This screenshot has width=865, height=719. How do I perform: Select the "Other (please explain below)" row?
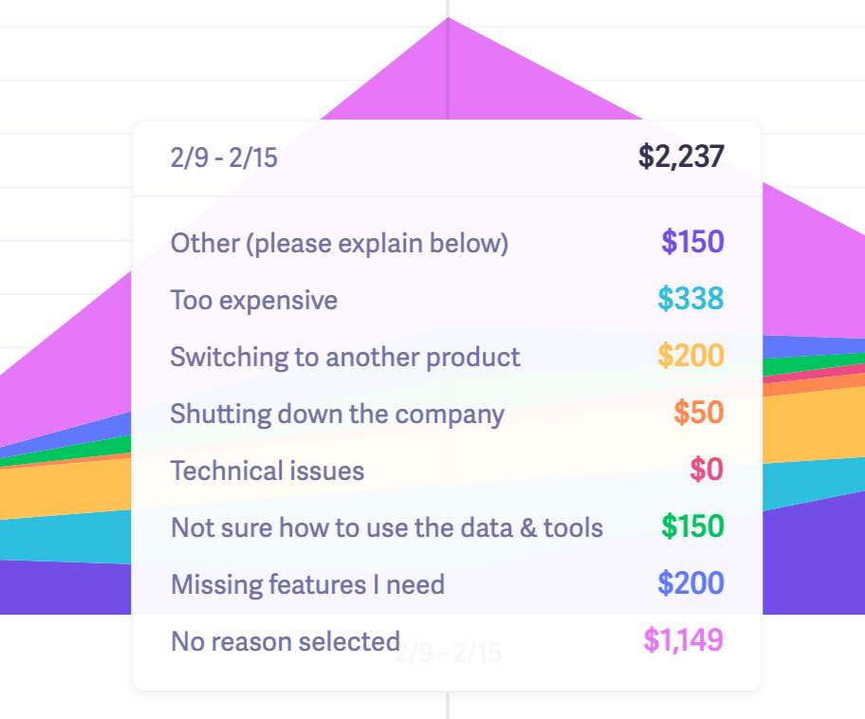[x=339, y=243]
